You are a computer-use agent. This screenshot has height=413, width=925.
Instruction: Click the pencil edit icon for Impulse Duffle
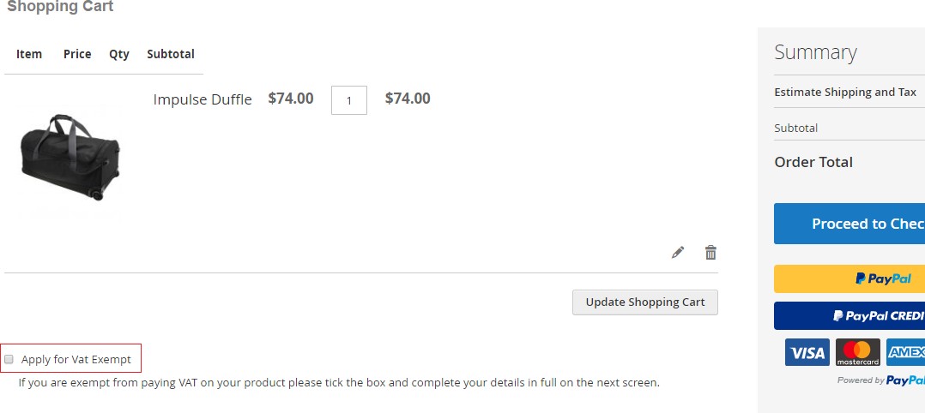(x=678, y=252)
